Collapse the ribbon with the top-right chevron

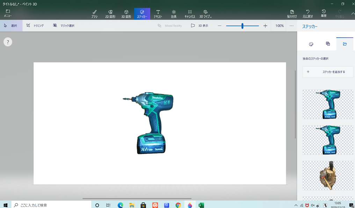353,14
